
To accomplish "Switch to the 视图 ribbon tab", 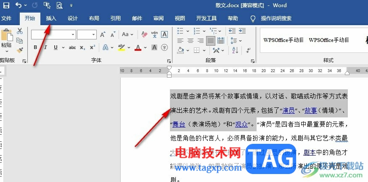I will coord(180,18).
